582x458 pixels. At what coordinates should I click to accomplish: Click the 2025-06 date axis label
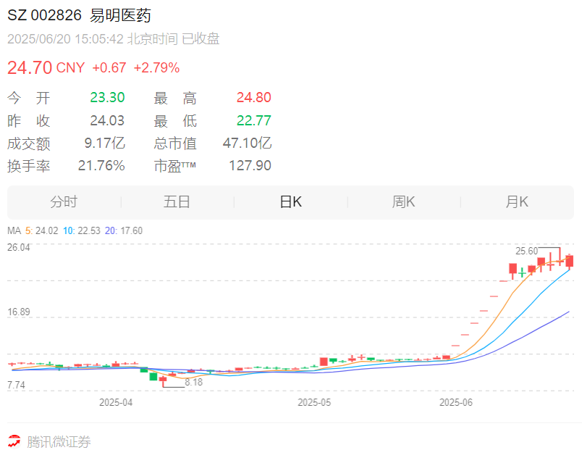pos(456,403)
